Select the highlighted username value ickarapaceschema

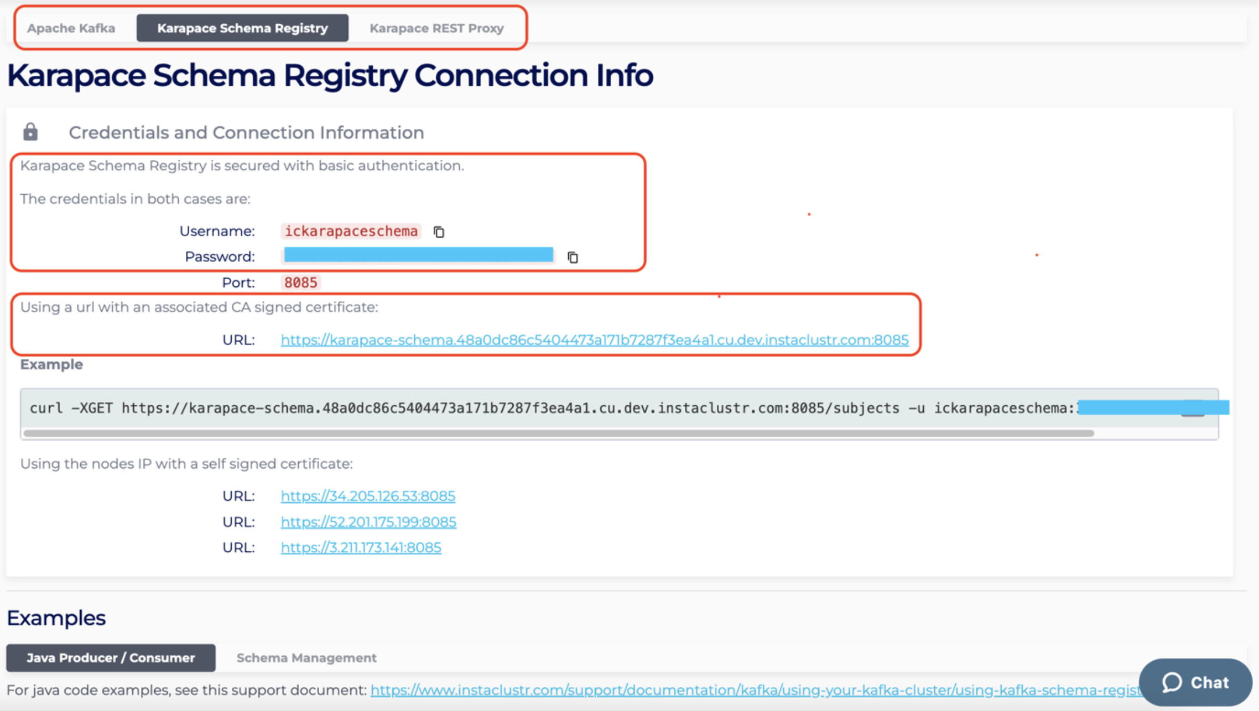click(x=351, y=232)
